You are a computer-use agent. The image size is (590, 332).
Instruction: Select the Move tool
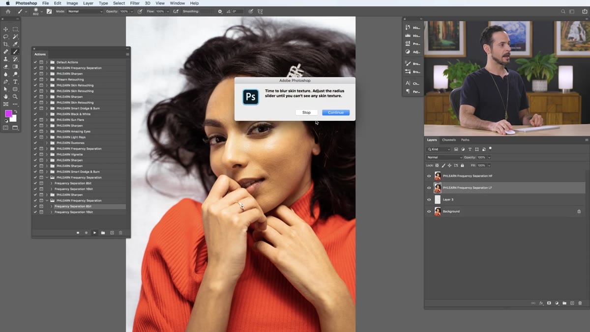click(6, 29)
